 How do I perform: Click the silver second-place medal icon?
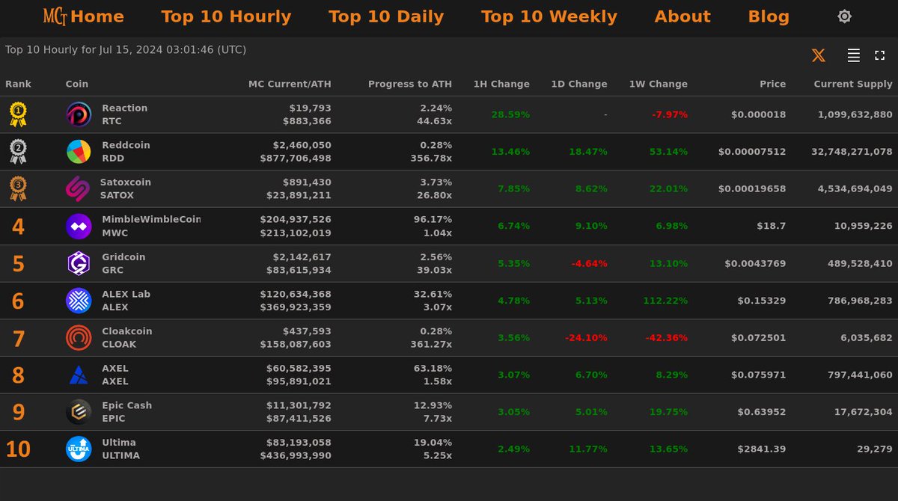pos(18,152)
